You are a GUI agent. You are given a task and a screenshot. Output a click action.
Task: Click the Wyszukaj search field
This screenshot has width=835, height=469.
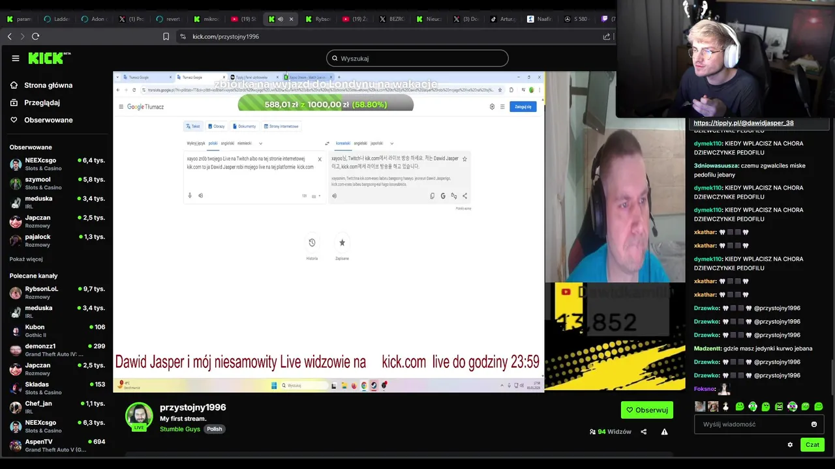coord(417,58)
